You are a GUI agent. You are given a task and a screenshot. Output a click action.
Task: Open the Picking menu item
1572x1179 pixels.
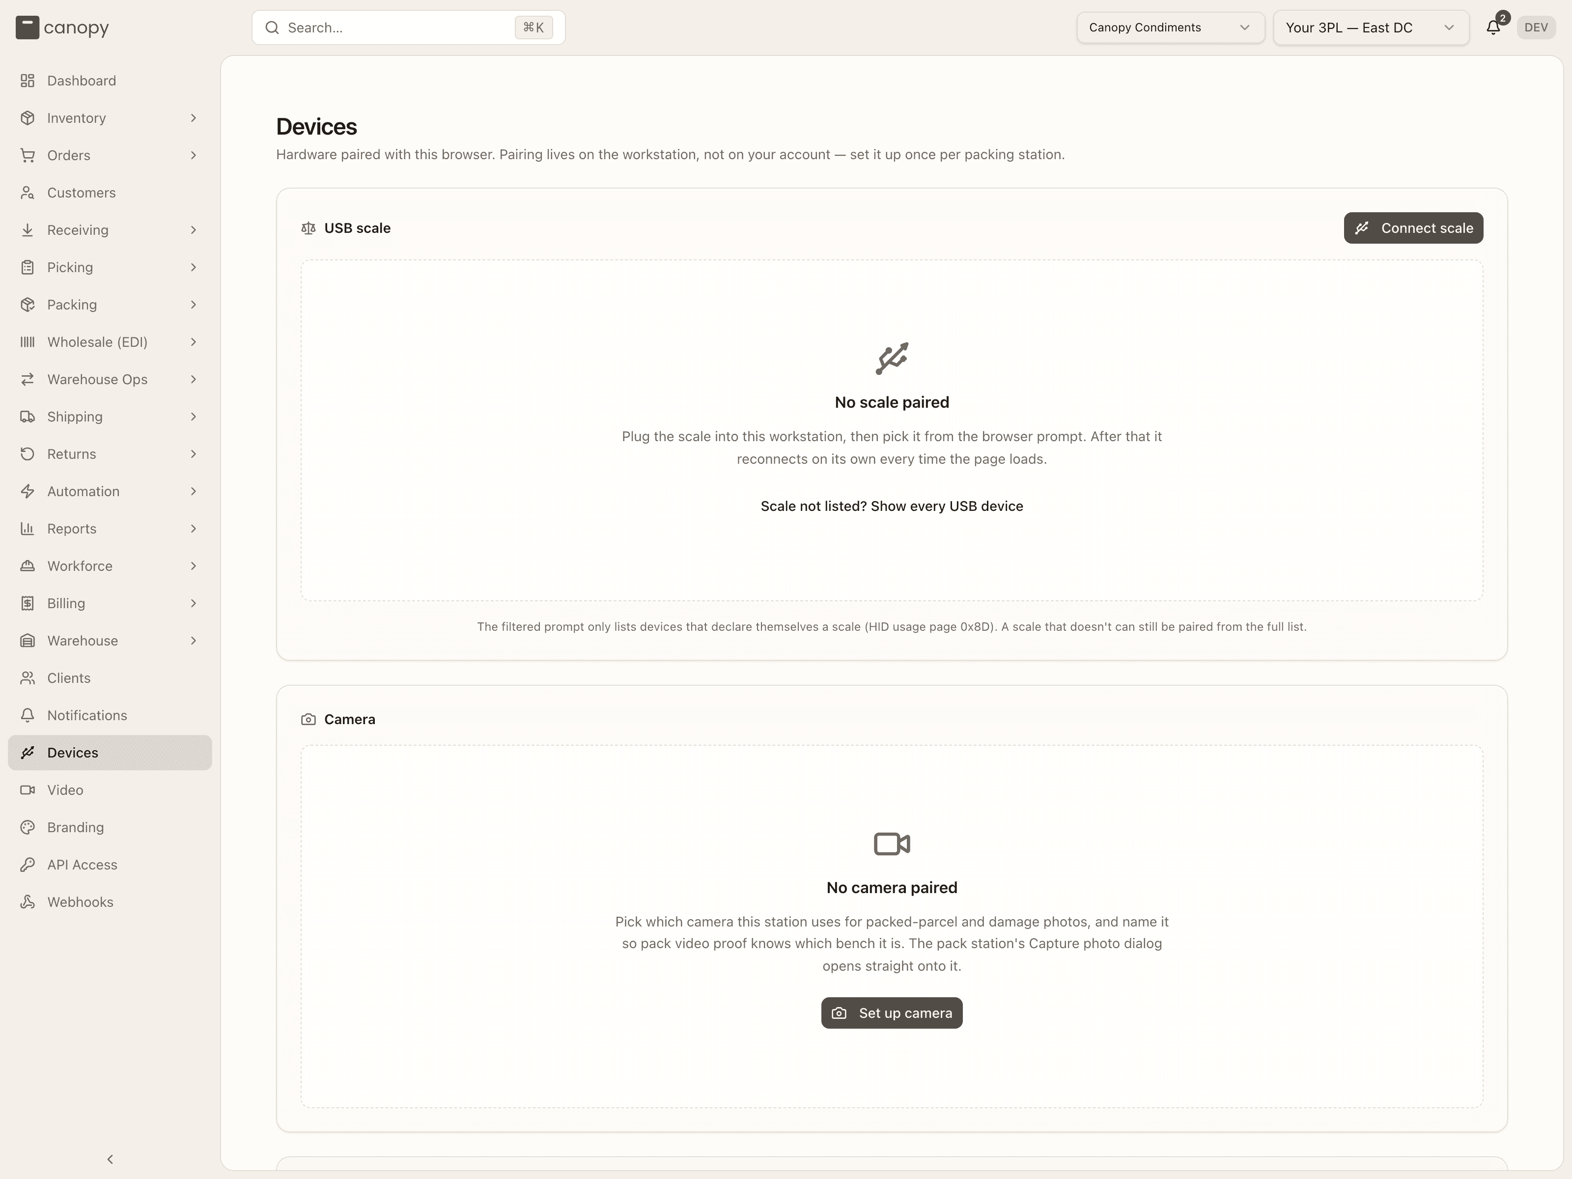(x=110, y=267)
